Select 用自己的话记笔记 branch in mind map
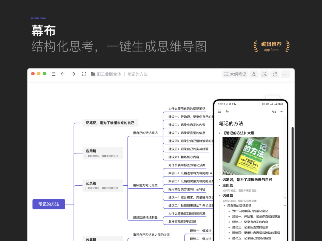322x241 pixels. pyautogui.click(x=145, y=133)
